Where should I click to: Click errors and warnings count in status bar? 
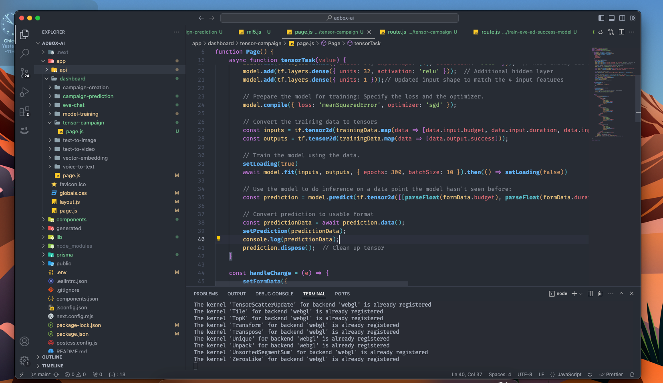click(75, 375)
